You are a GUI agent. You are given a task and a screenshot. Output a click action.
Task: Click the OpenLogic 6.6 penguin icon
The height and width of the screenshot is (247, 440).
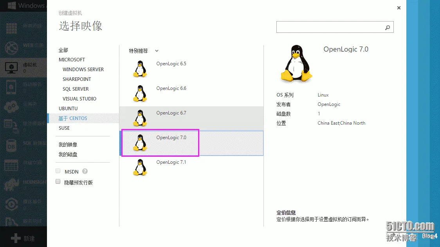pyautogui.click(x=140, y=93)
